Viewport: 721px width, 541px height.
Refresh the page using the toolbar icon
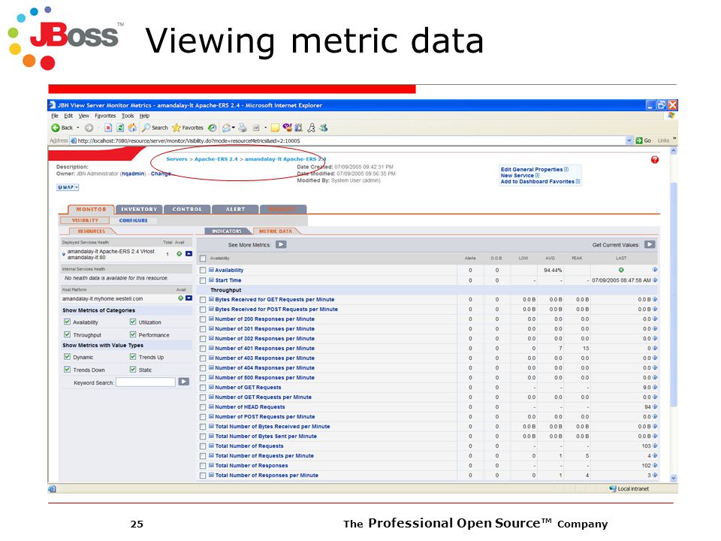coord(120,128)
